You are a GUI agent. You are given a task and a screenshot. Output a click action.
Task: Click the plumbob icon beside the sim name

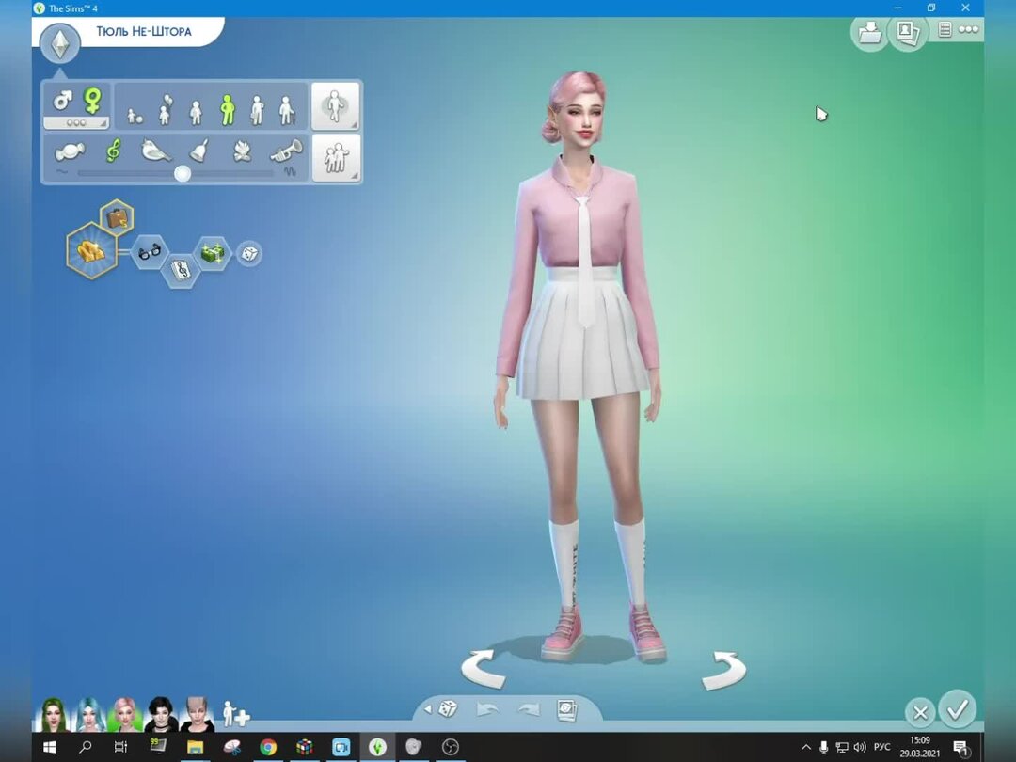pyautogui.click(x=59, y=43)
